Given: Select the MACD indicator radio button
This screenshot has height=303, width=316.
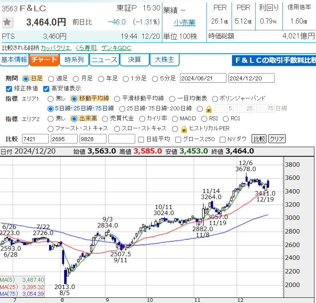Looking at the screenshot, I should [175, 119].
